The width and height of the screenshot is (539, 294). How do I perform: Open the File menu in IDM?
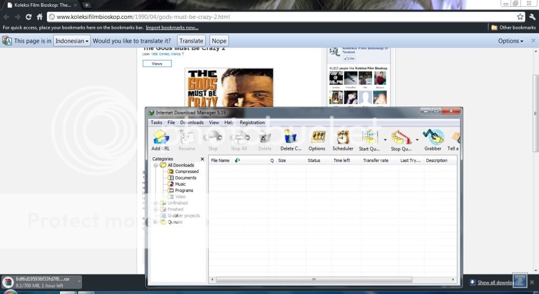coord(171,122)
